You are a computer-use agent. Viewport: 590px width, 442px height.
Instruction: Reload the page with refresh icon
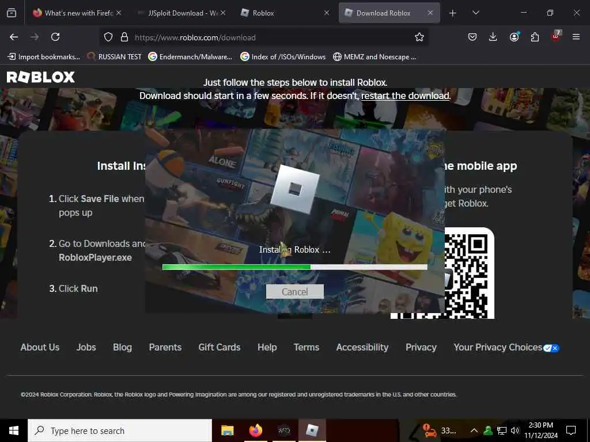point(55,37)
